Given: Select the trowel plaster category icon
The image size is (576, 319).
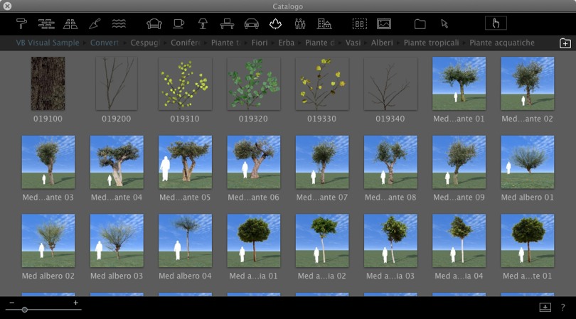Looking at the screenshot, I should point(95,24).
